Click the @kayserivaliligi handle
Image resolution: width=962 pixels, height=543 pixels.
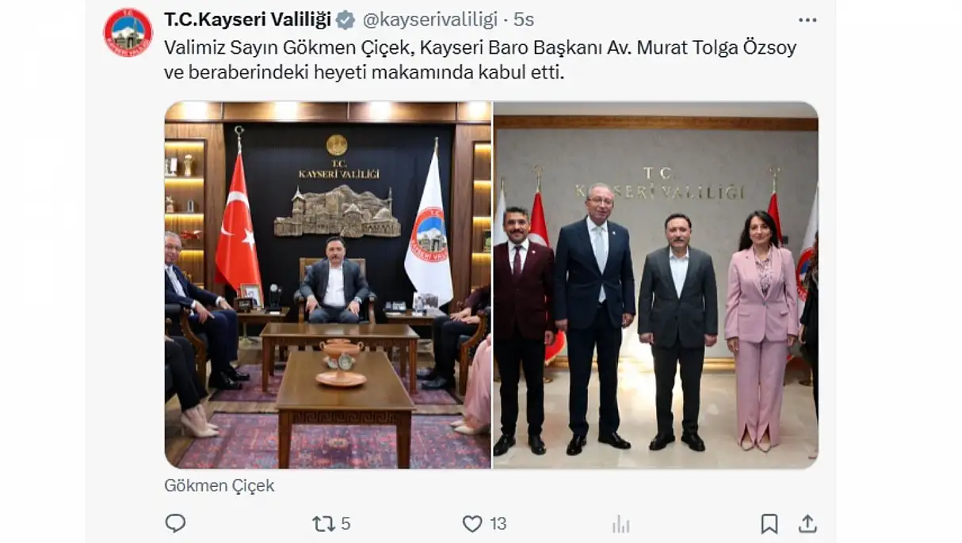(430, 19)
